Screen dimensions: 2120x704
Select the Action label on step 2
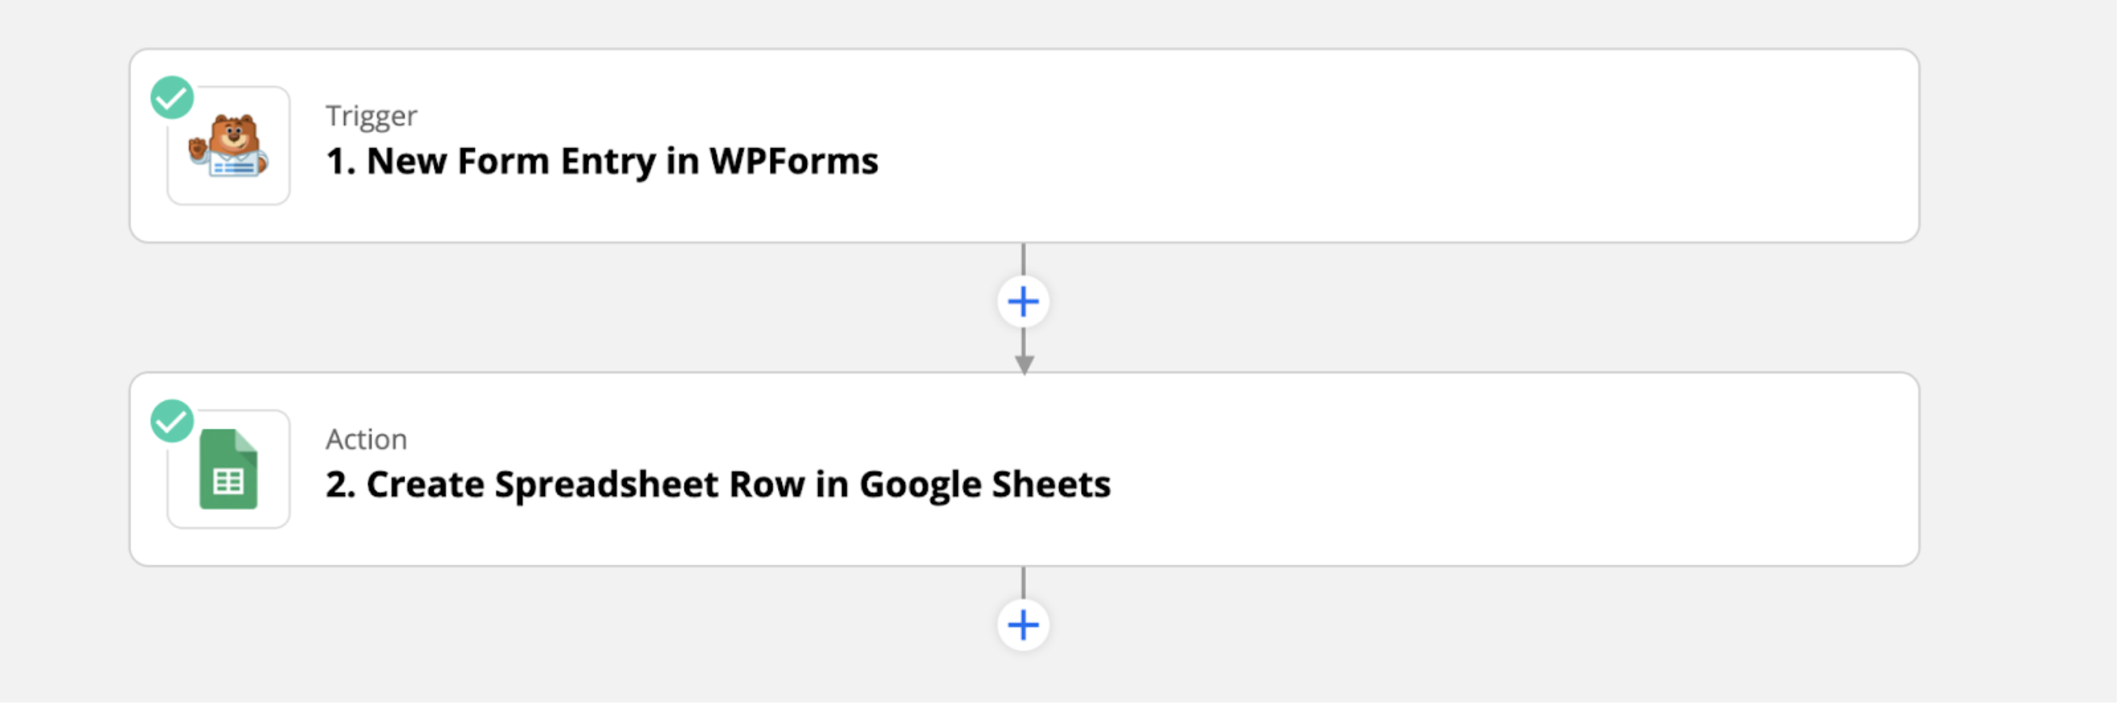click(x=365, y=438)
